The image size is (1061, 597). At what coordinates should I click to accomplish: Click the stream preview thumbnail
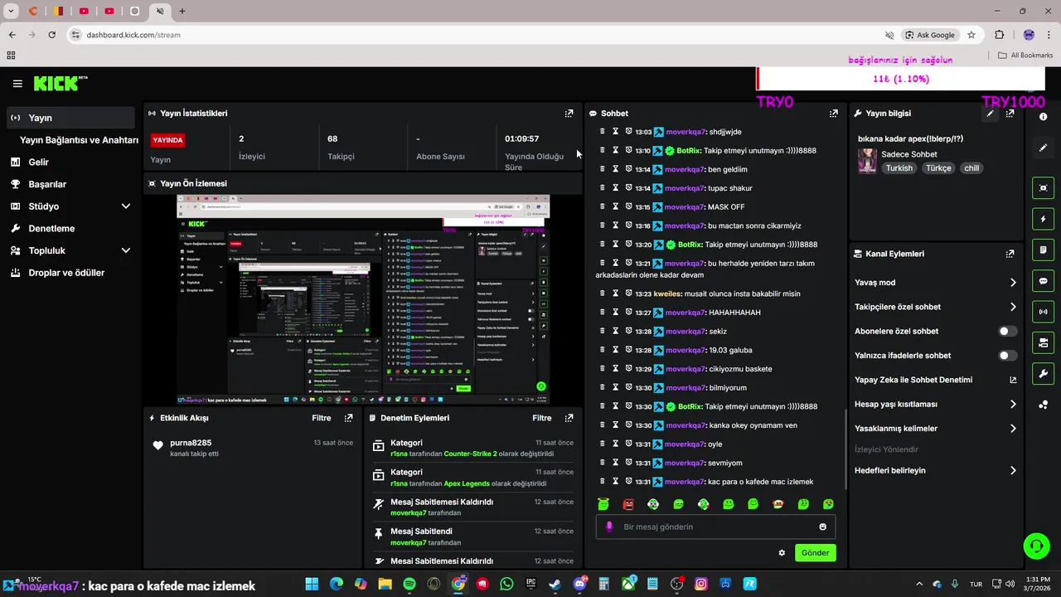363,299
